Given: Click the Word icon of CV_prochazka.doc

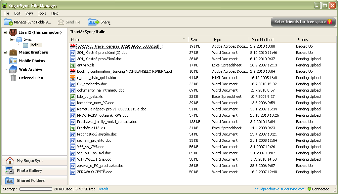Looking at the screenshot, I should (73, 84).
